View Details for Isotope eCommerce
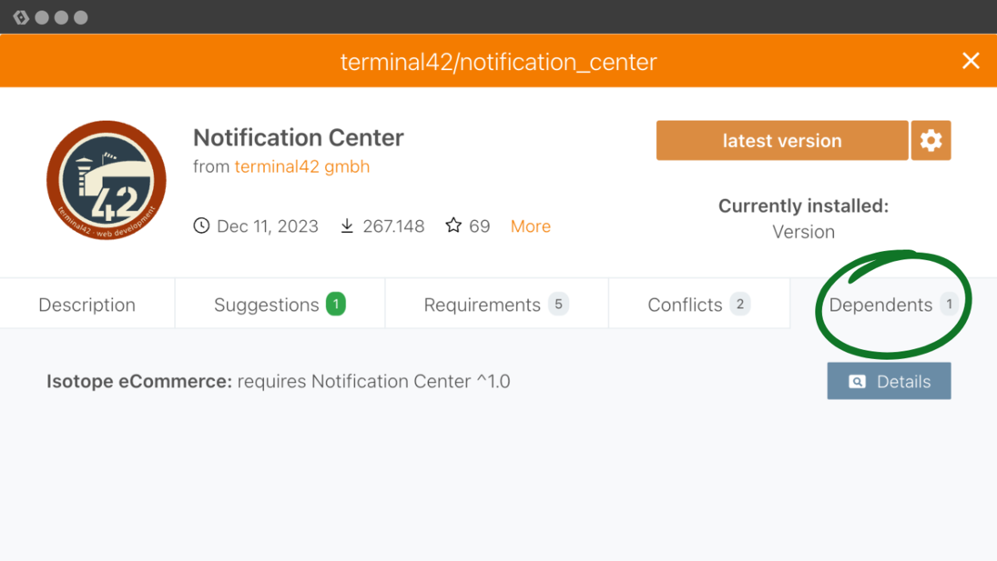The width and height of the screenshot is (997, 561). (x=889, y=381)
